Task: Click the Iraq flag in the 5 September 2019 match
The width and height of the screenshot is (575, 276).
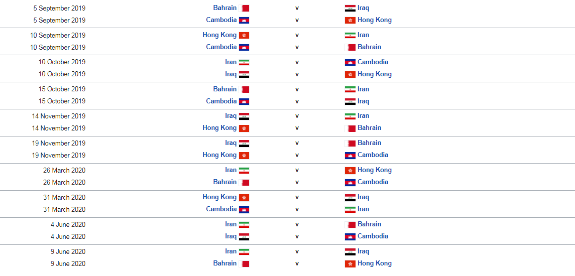Action: 350,8
